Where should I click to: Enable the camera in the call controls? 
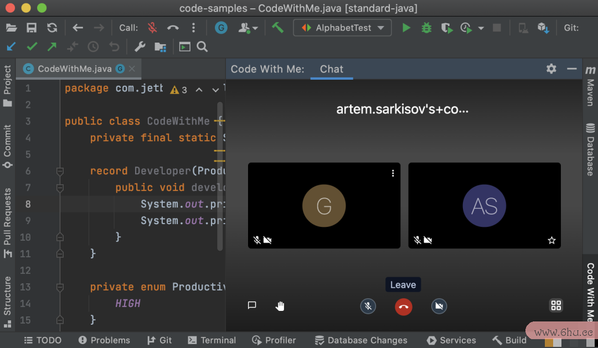439,306
